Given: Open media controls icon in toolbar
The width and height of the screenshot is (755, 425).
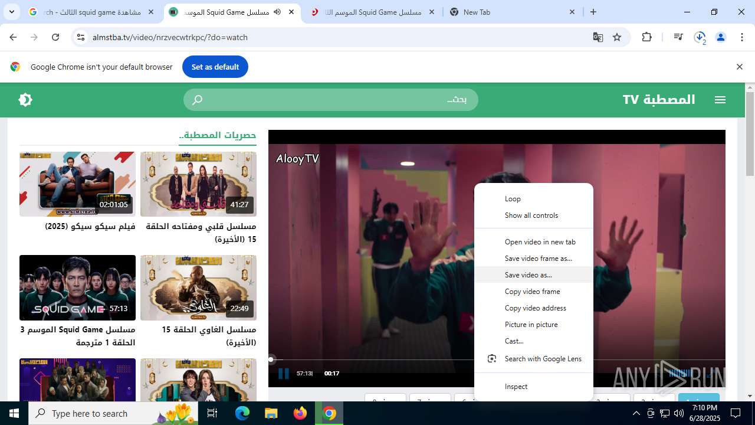Looking at the screenshot, I should (x=678, y=37).
